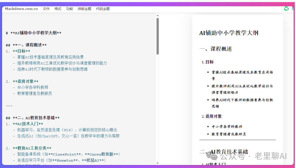Go to the Markdown.com.cn home logo
Image resolution: width=296 pixels, height=168 pixels.
pyautogui.click(x=21, y=9)
